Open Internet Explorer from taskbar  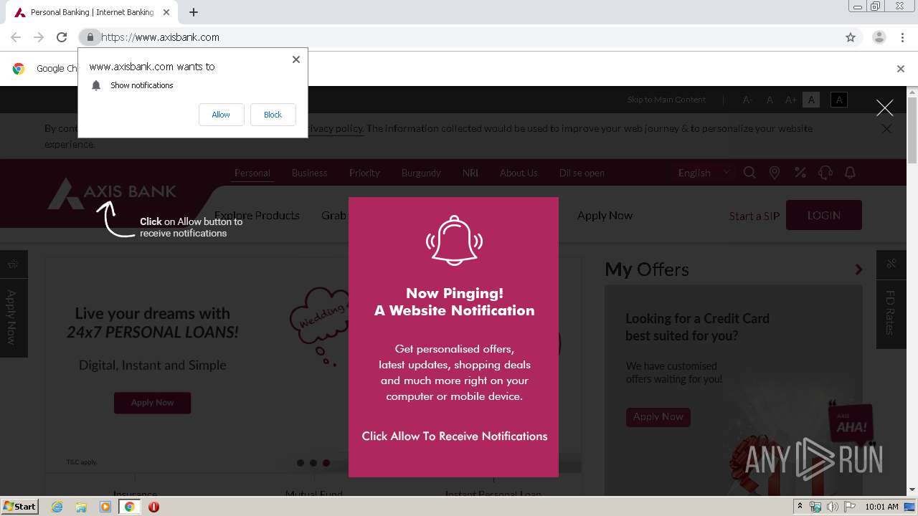tap(57, 507)
